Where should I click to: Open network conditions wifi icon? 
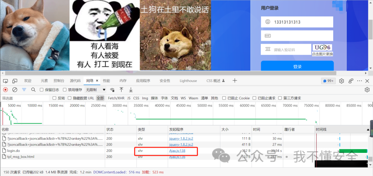coord(112,90)
